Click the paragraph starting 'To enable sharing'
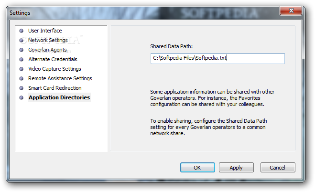The image size is (315, 192). pos(208,127)
